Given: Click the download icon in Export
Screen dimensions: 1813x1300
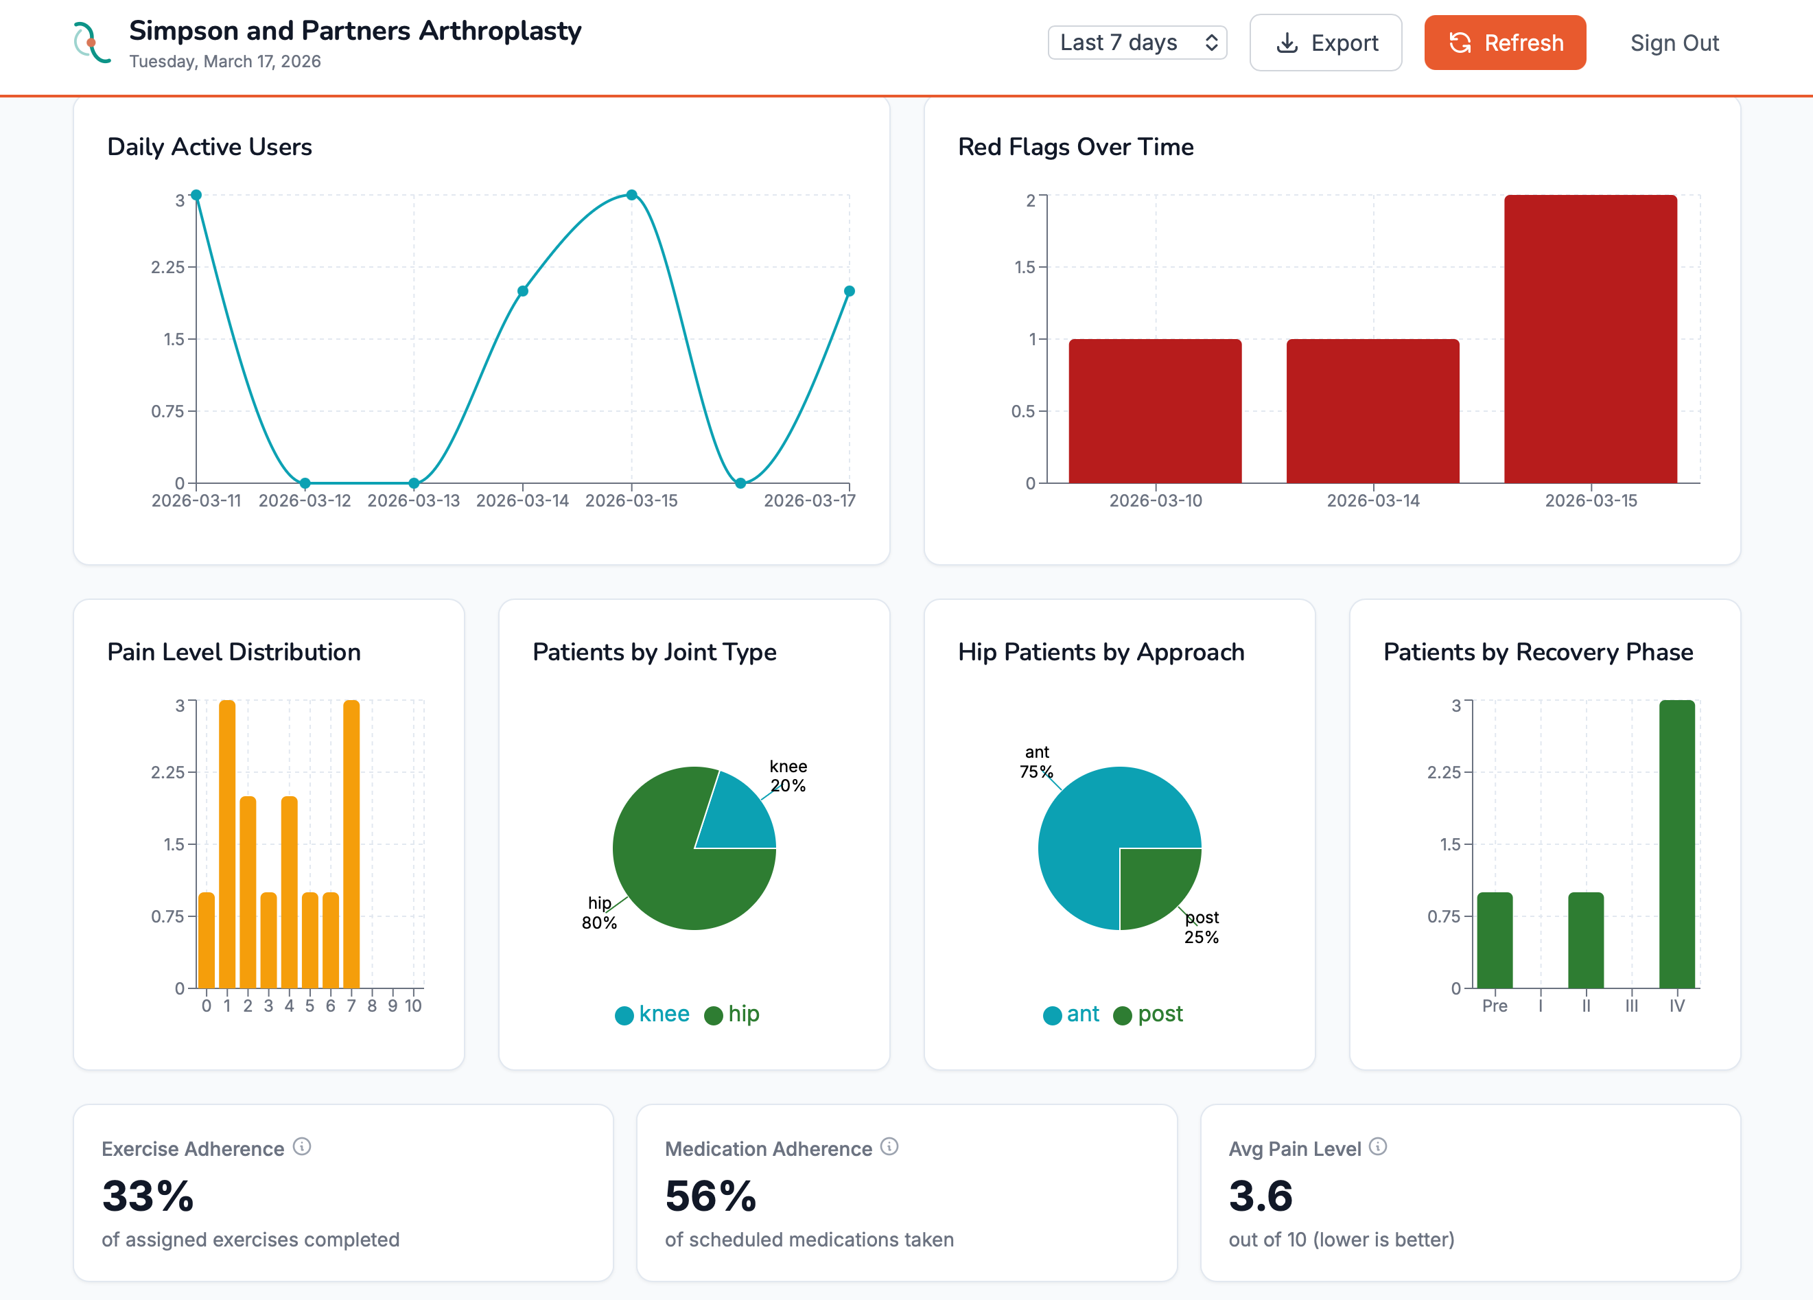Looking at the screenshot, I should (x=1287, y=43).
